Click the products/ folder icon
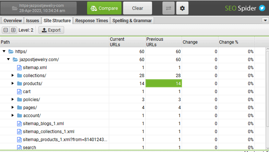Image resolution: width=269 pixels, height=152 pixels. [20, 83]
